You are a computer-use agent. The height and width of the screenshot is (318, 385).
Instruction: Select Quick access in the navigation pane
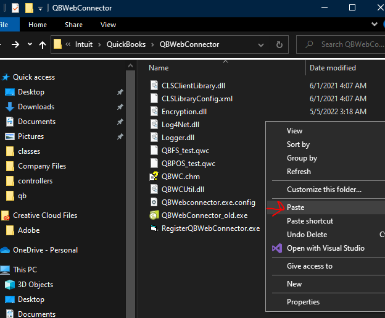coord(34,77)
